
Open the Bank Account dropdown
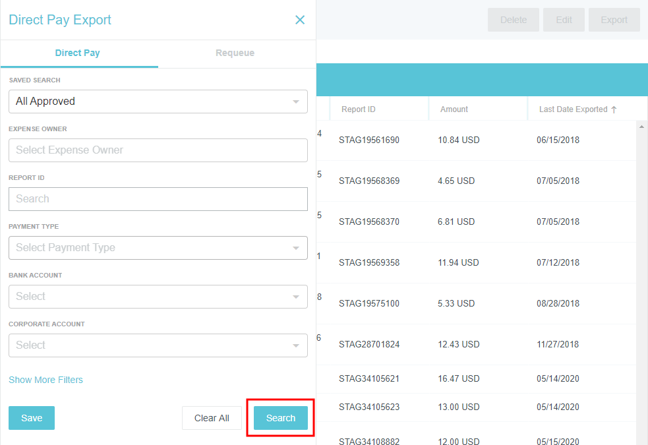pyautogui.click(x=158, y=297)
